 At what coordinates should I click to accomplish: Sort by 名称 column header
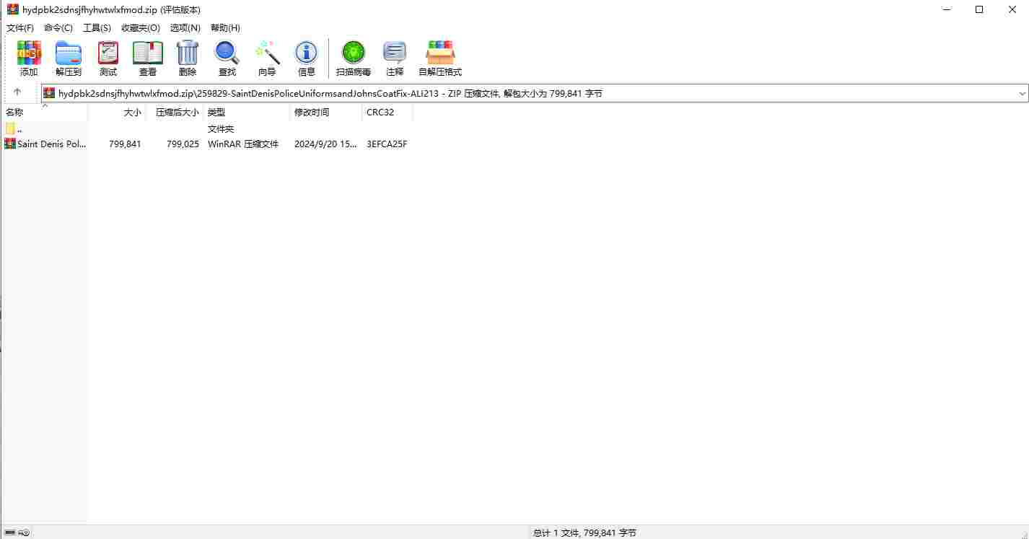(x=44, y=113)
